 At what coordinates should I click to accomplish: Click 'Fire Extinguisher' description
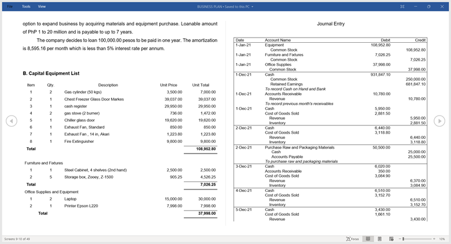[79, 141]
